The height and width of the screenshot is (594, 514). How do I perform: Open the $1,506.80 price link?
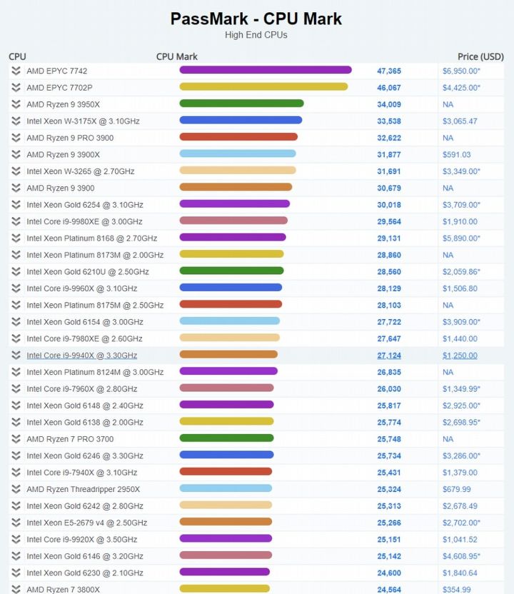460,288
